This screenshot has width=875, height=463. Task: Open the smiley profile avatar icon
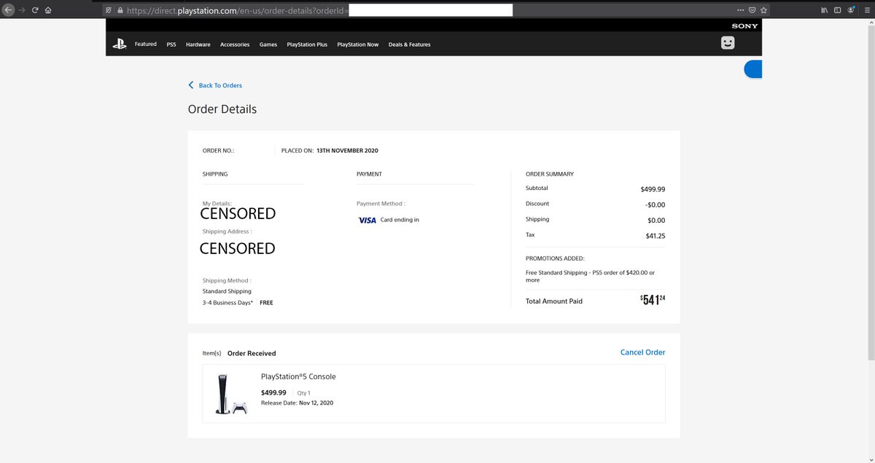coord(727,44)
